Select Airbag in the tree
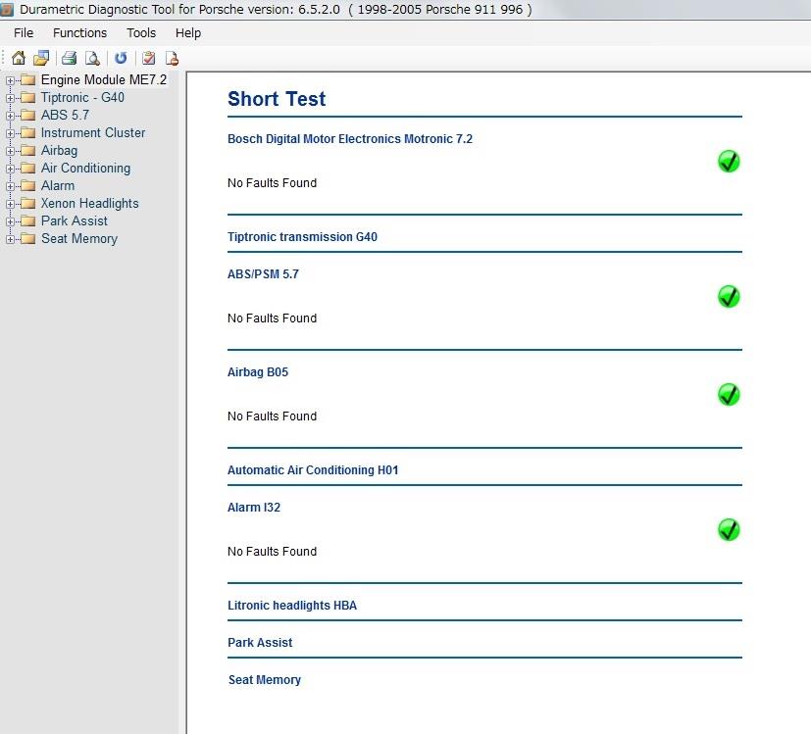 (60, 150)
